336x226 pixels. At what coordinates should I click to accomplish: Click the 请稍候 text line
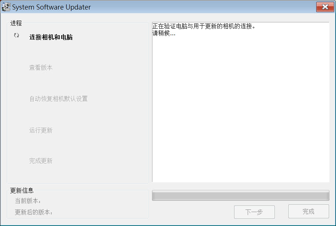[x=164, y=33]
